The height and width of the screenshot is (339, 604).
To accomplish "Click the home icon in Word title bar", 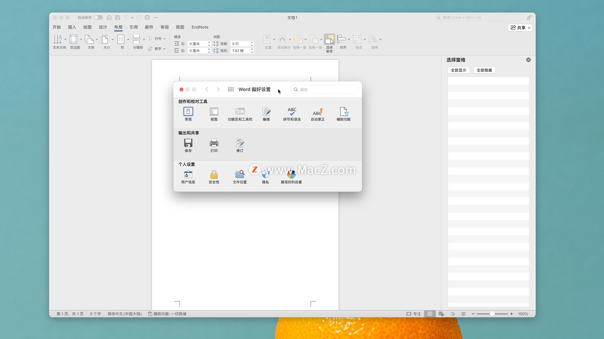I will 109,18.
